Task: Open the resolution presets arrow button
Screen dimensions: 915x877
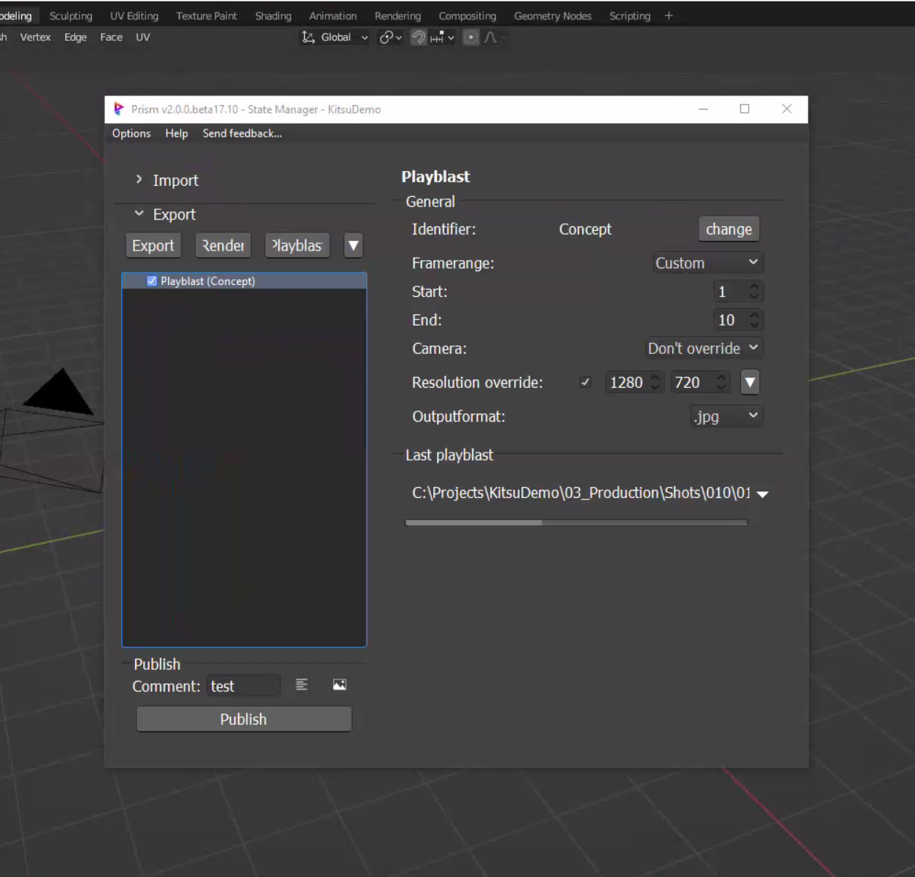Action: pyautogui.click(x=750, y=382)
